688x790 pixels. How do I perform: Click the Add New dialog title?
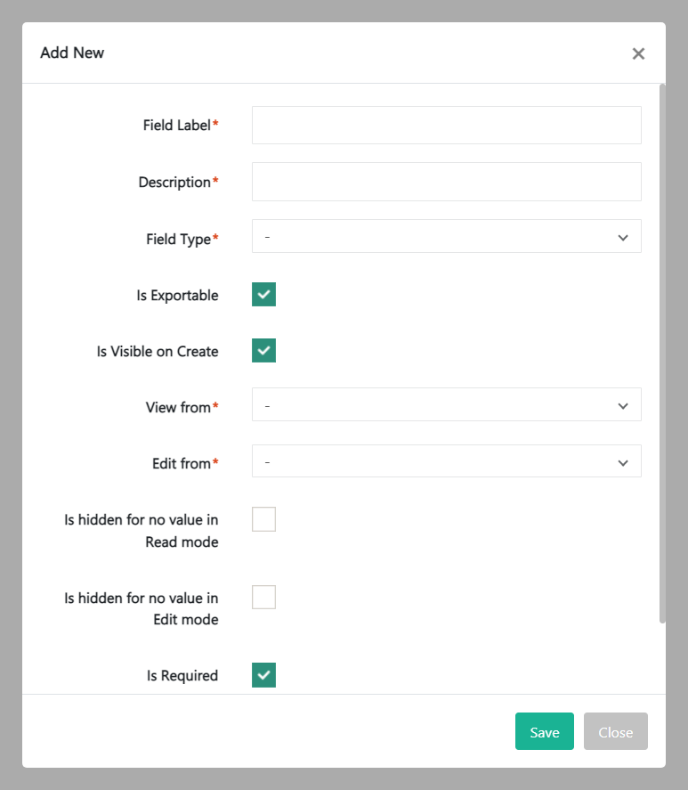click(x=72, y=53)
